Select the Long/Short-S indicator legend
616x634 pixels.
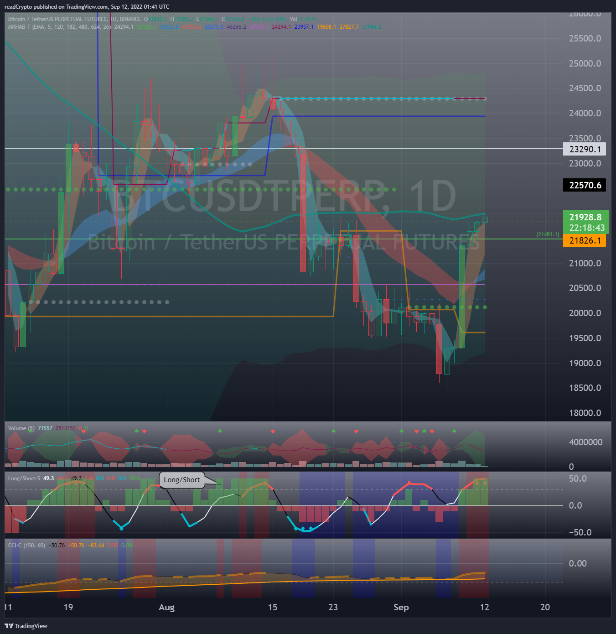(24, 478)
